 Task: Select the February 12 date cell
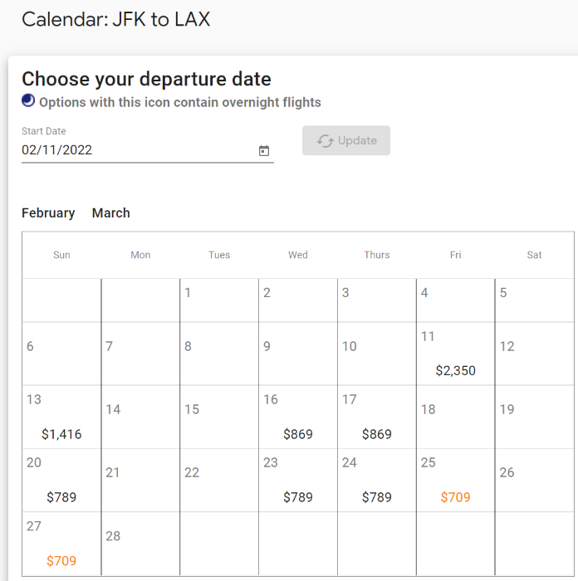click(x=534, y=354)
